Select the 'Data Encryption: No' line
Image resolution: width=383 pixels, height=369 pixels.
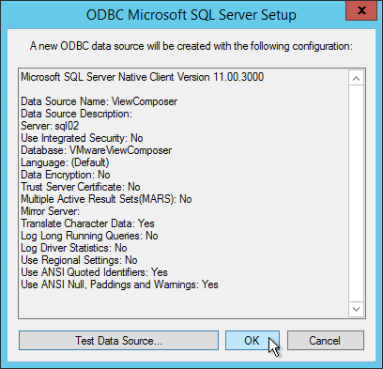(x=66, y=175)
